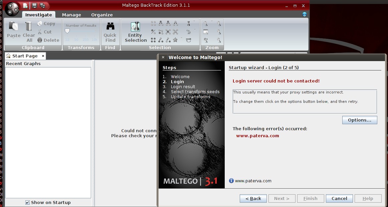Click the Options... button
This screenshot has height=207, width=388.
pos(360,120)
